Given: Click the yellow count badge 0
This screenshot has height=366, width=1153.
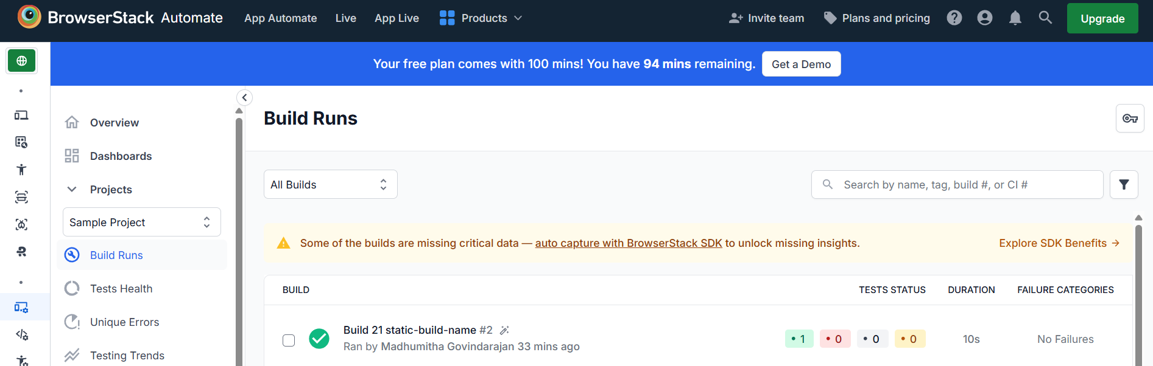Looking at the screenshot, I should (910, 339).
